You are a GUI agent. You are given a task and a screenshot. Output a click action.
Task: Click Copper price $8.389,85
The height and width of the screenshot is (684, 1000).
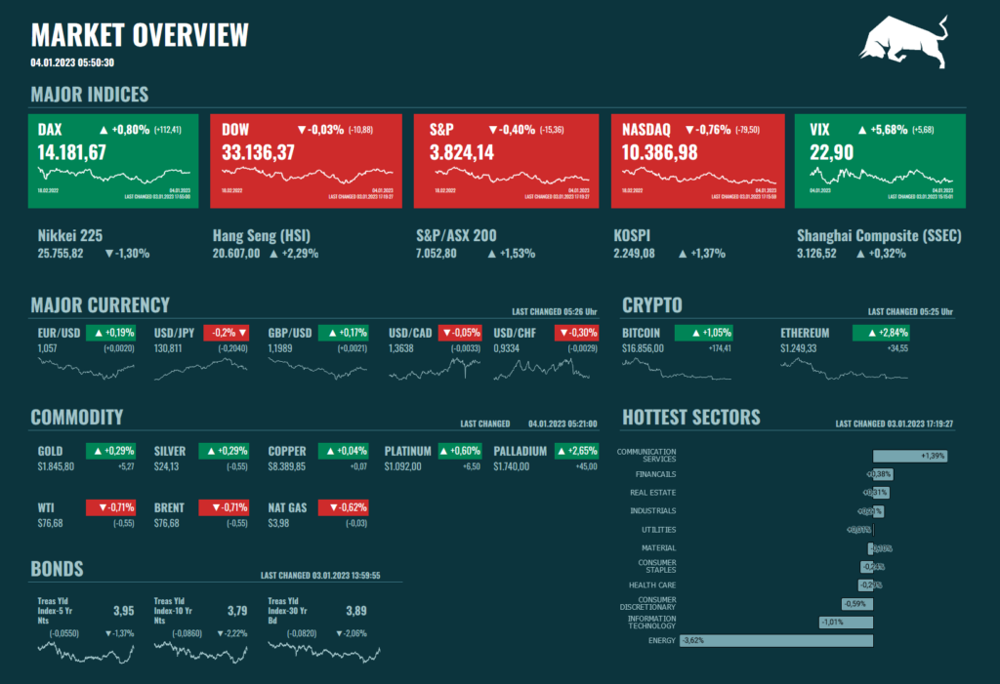pos(286,467)
